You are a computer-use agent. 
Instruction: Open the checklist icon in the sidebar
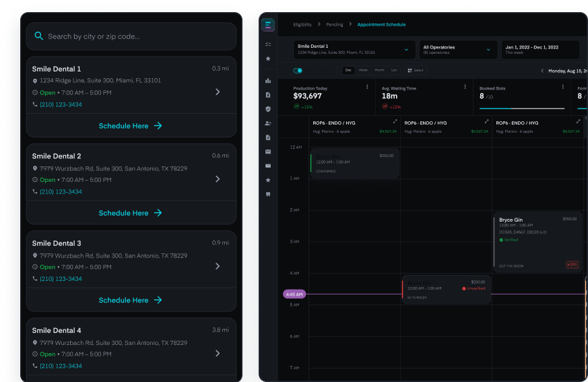268,44
